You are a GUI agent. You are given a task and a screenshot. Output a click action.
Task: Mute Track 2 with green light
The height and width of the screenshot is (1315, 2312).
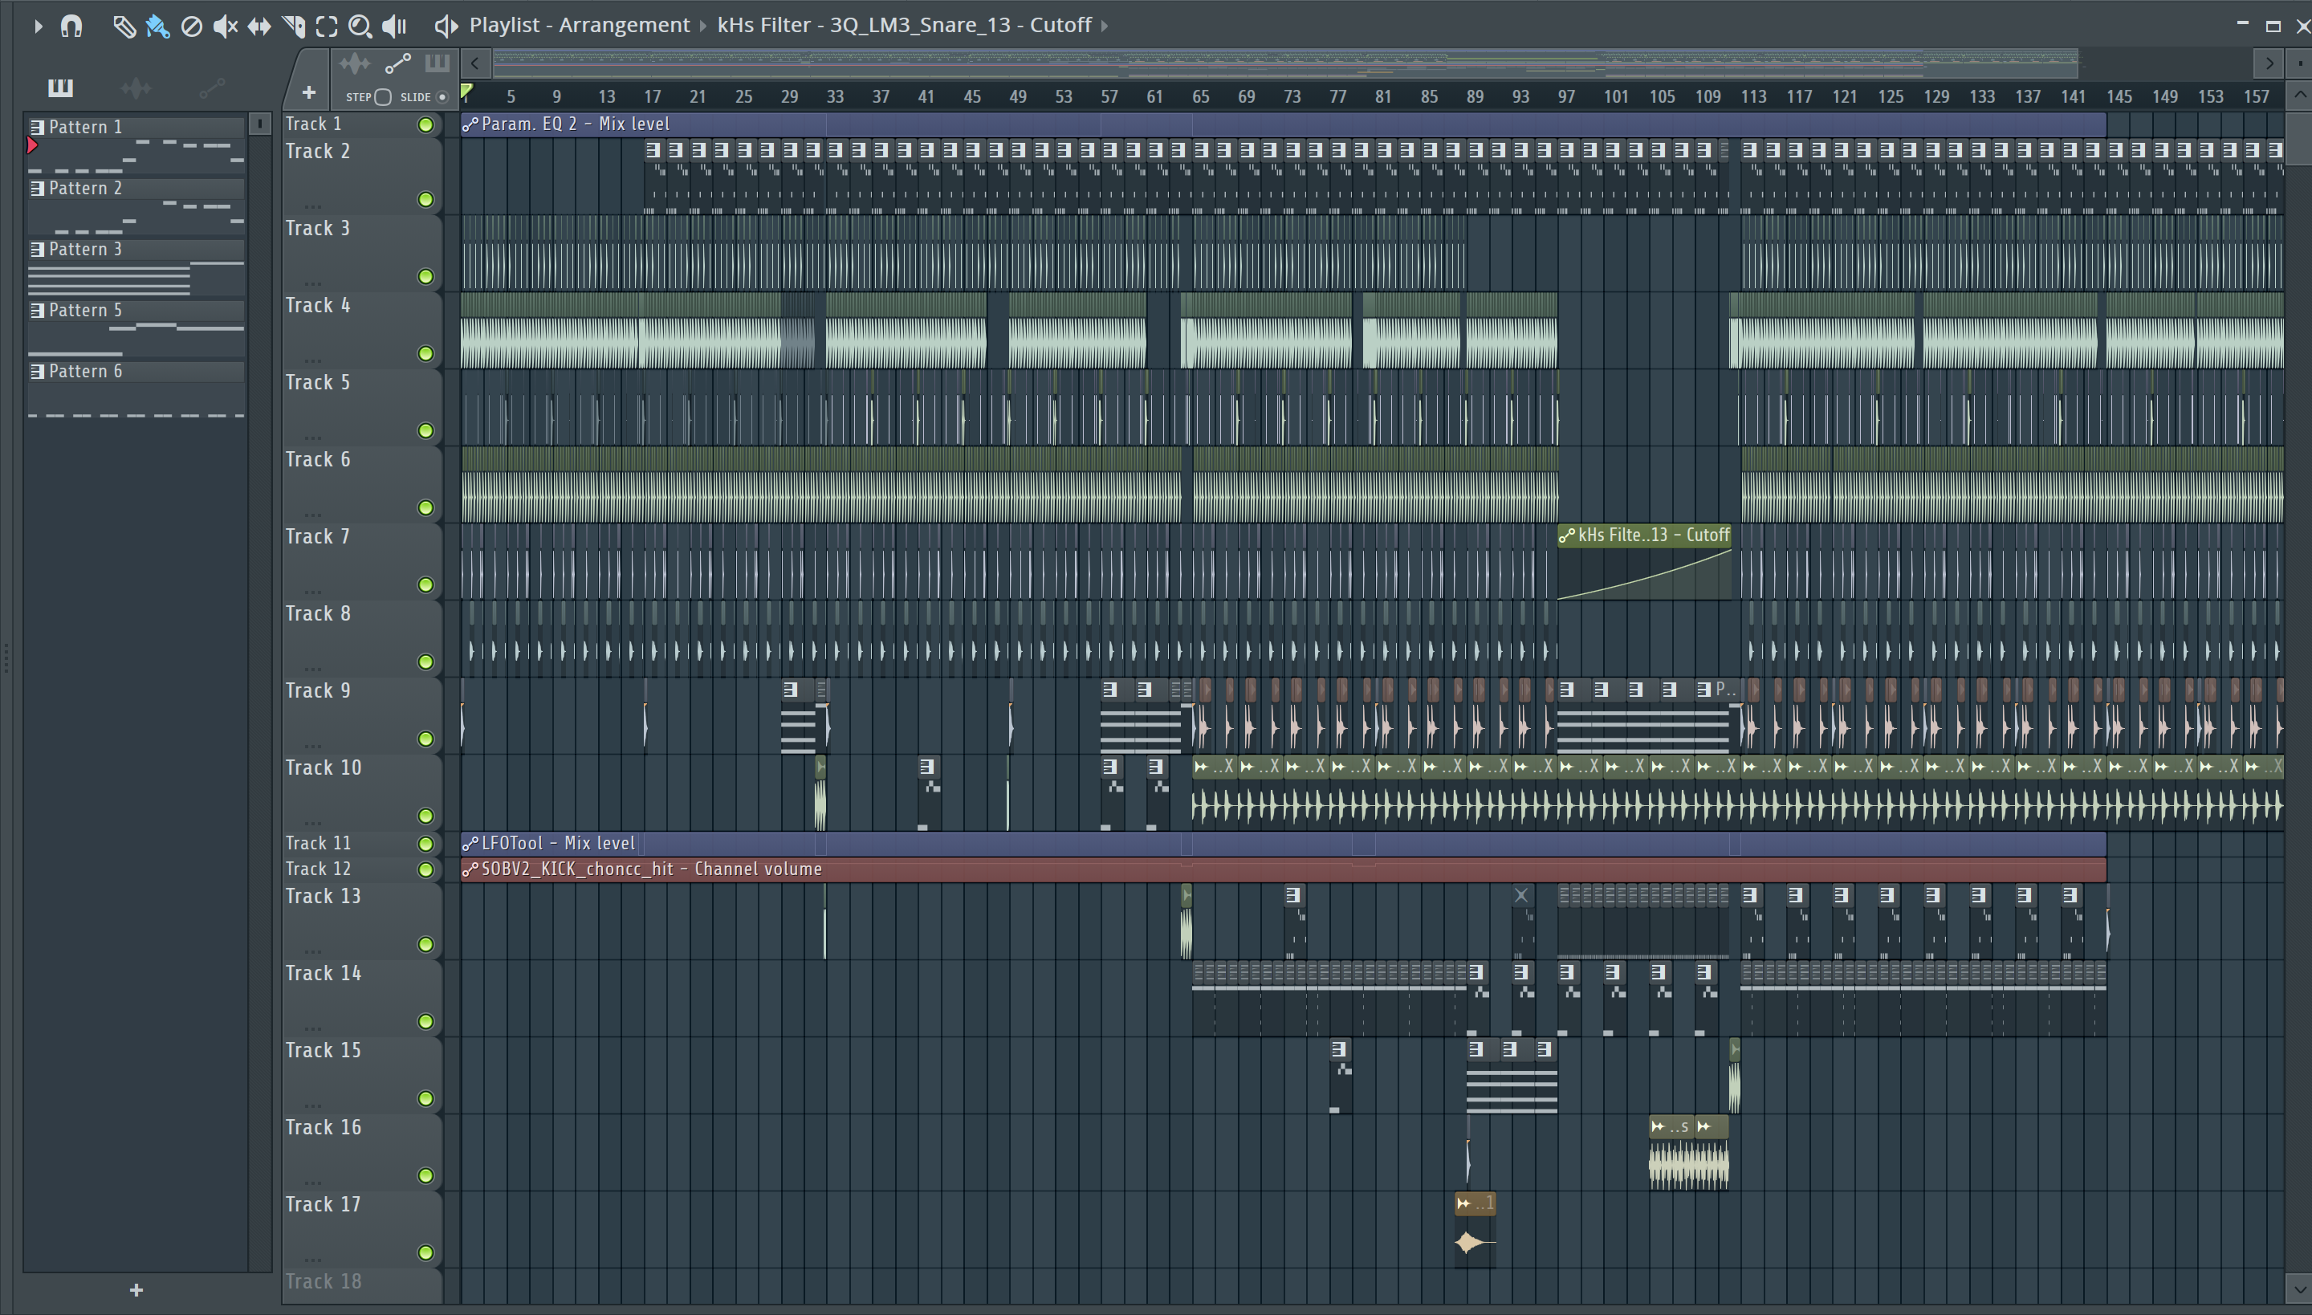pyautogui.click(x=425, y=200)
